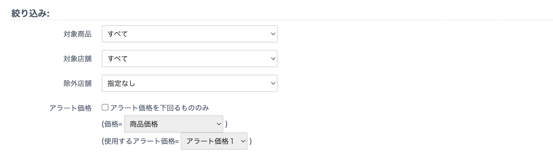Click the 対象商品 field label
This screenshot has height=160, width=553.
[77, 34]
